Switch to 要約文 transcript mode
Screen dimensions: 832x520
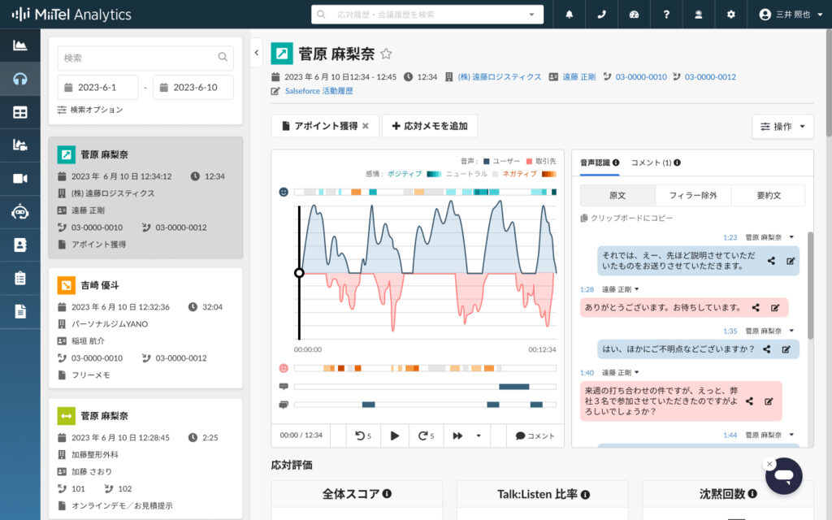click(x=768, y=196)
